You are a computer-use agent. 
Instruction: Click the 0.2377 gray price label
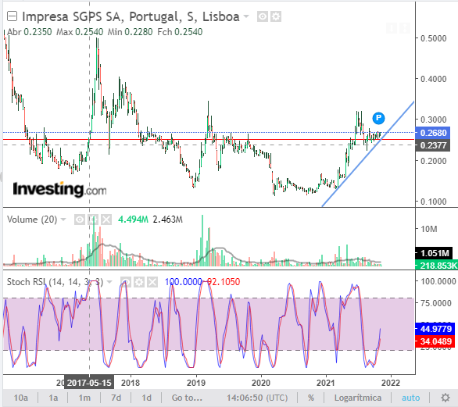(433, 145)
